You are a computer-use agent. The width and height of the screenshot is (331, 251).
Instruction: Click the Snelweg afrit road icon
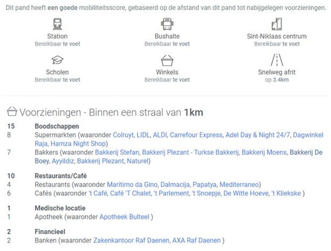tap(277, 60)
